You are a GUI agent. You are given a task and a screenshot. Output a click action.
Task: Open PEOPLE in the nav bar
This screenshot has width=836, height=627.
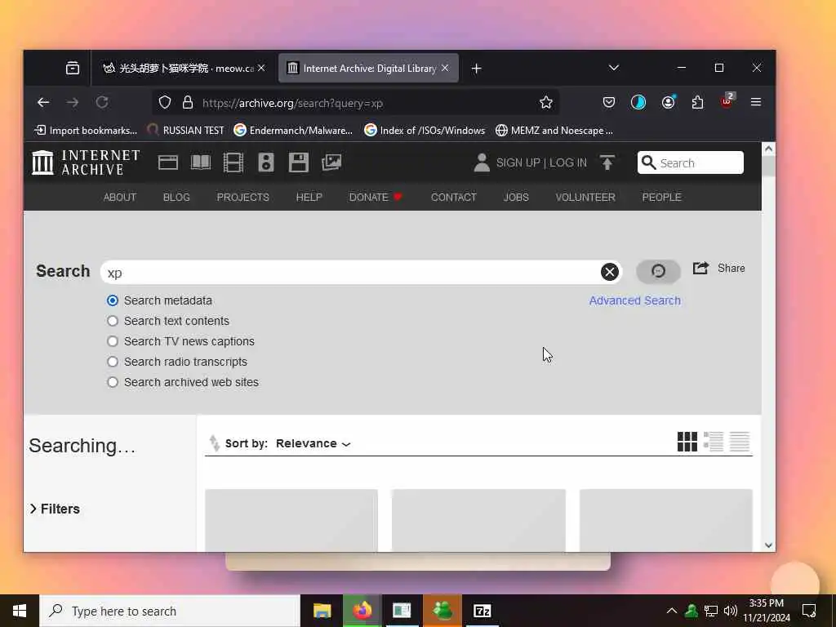coord(661,198)
